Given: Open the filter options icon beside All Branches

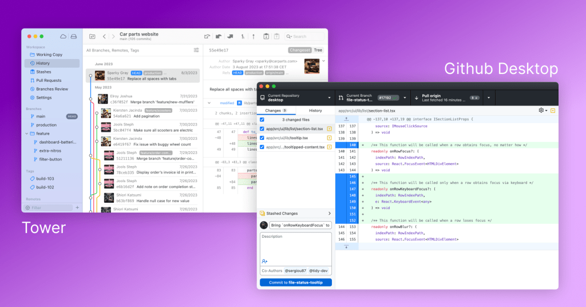Looking at the screenshot, I should coord(196,50).
